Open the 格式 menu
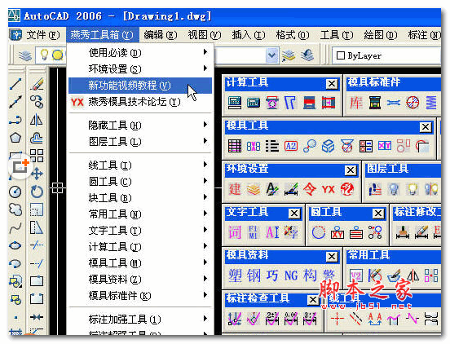 (293, 35)
